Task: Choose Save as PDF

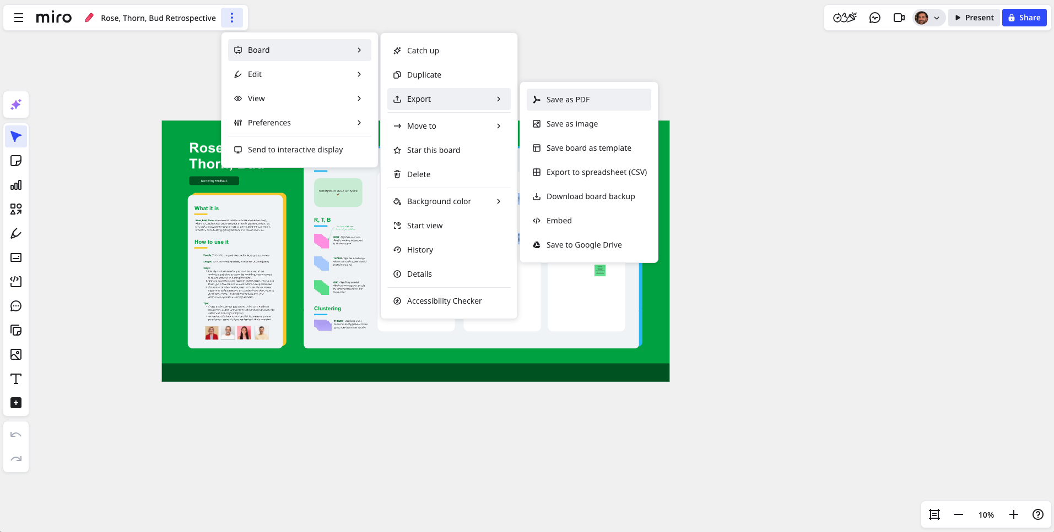Action: pos(567,100)
